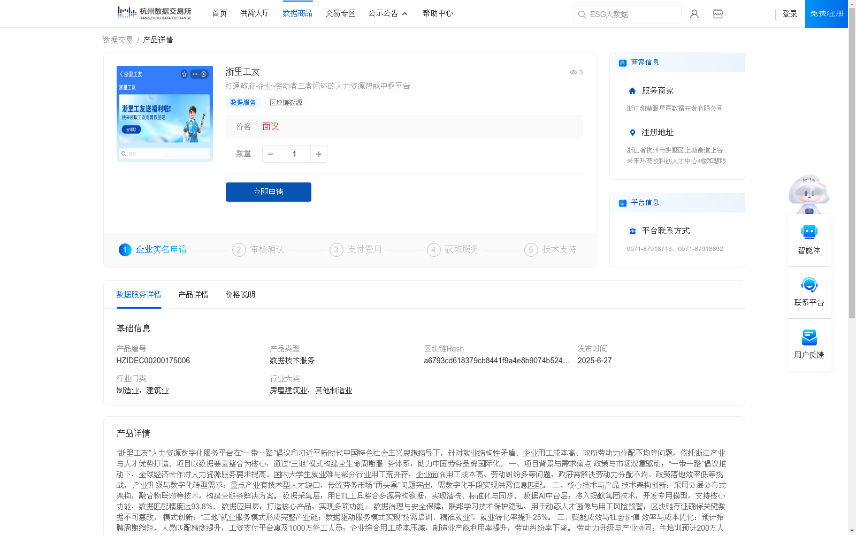856x535 pixels.
Task: Click the 免费注册 button
Action: (827, 14)
